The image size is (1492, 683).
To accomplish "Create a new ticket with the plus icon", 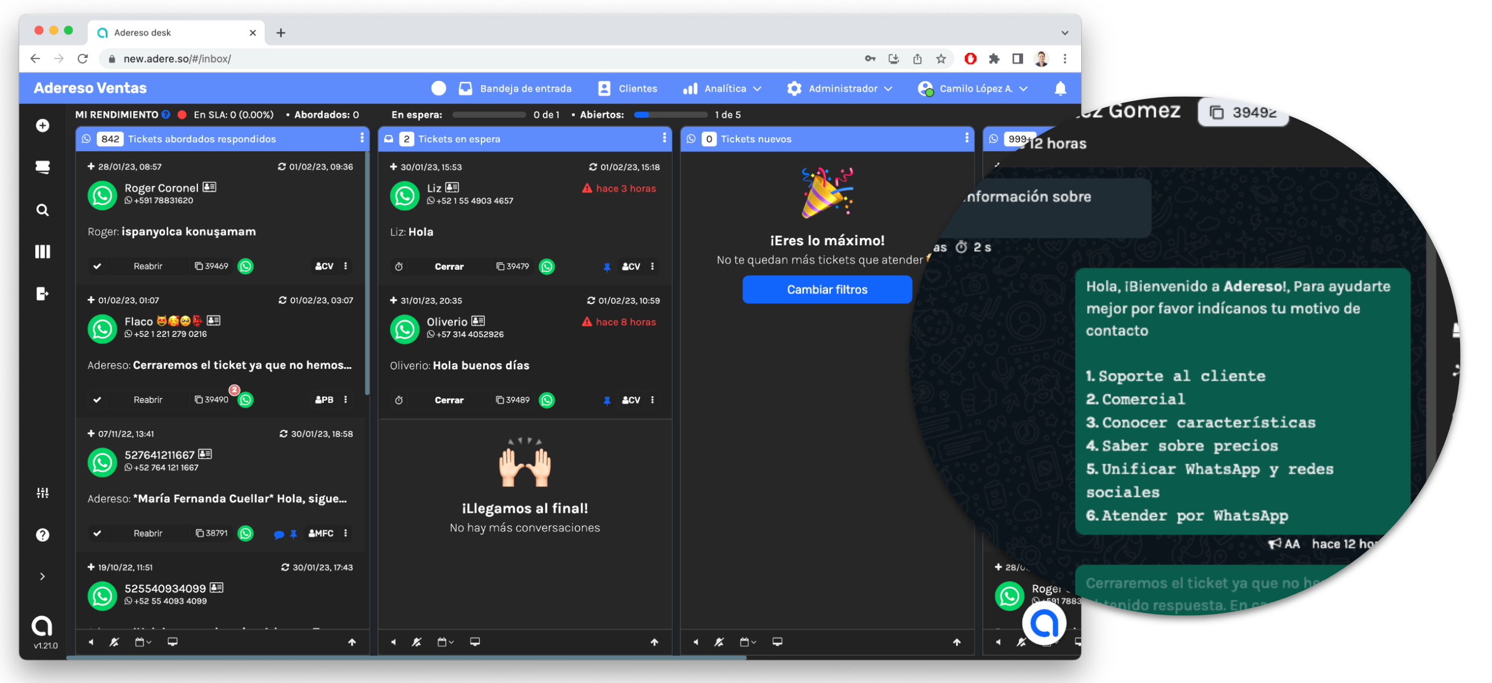I will [x=42, y=125].
